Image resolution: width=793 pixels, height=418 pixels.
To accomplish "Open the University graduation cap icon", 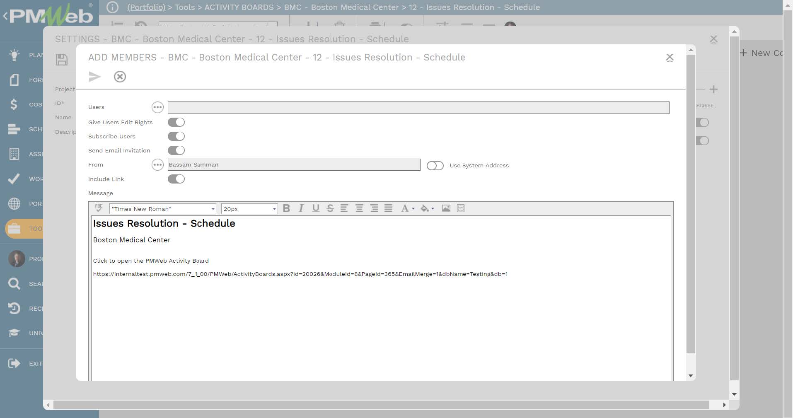I will 14,333.
